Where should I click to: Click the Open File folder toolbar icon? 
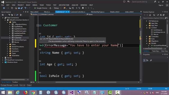[x=16, y=8]
